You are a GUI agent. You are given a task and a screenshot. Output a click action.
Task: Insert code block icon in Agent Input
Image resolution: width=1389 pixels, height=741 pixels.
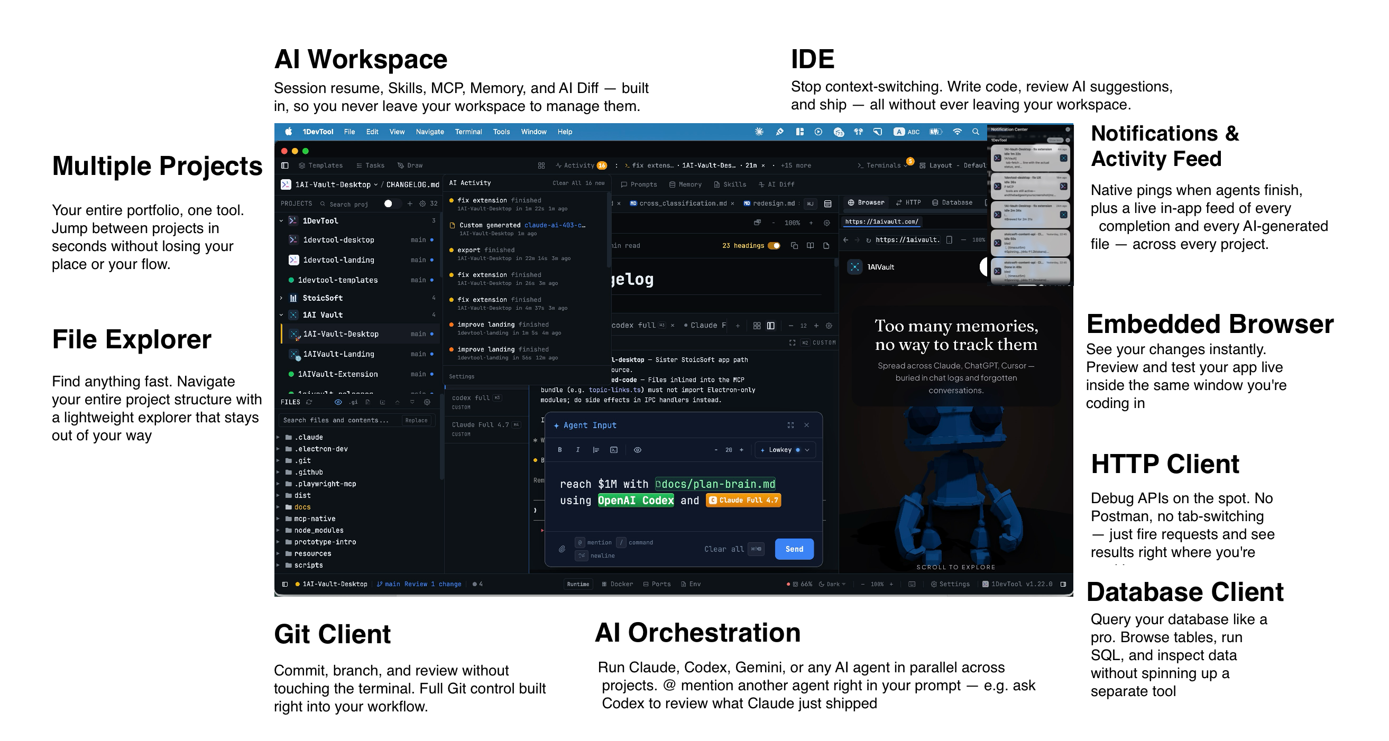tap(614, 450)
